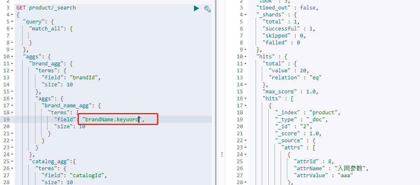Fold "hits" array at response line 16
The width and height of the screenshot is (420, 185).
246,98
